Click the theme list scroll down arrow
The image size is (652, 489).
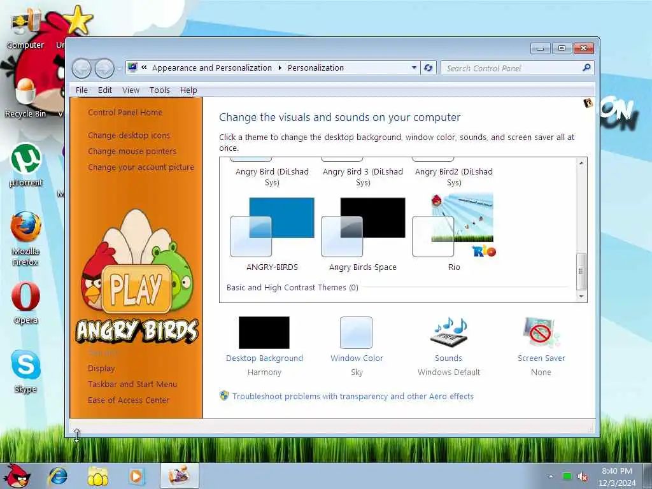[x=581, y=297]
